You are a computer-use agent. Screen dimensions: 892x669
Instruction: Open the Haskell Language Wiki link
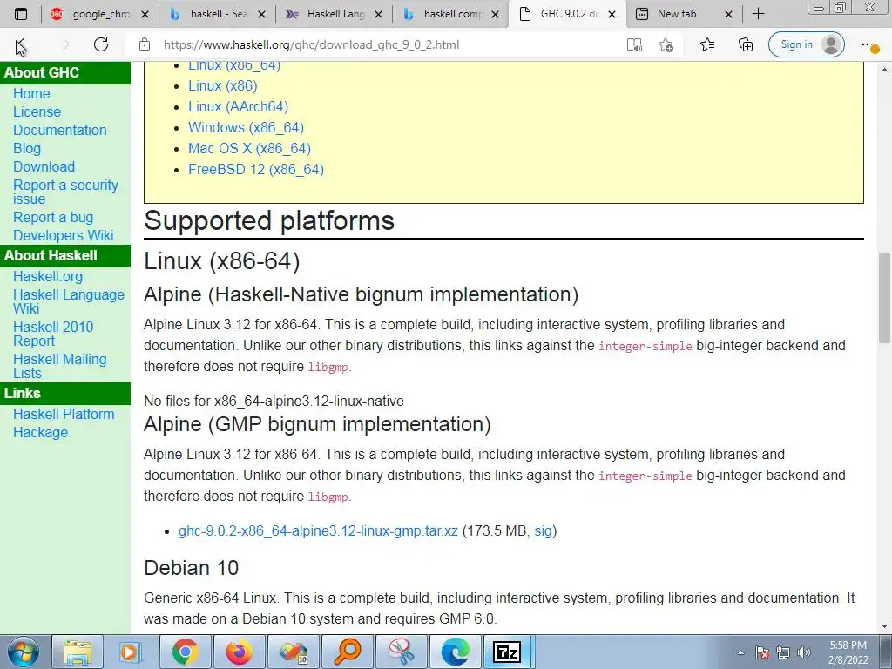[68, 301]
